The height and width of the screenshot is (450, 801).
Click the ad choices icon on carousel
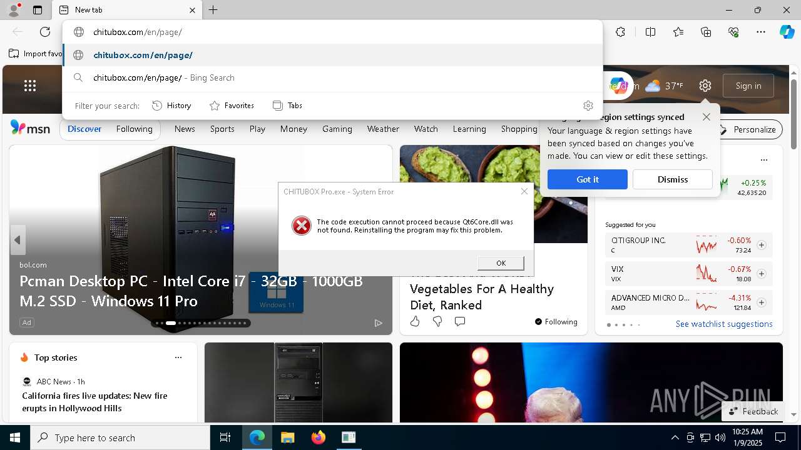coord(378,322)
